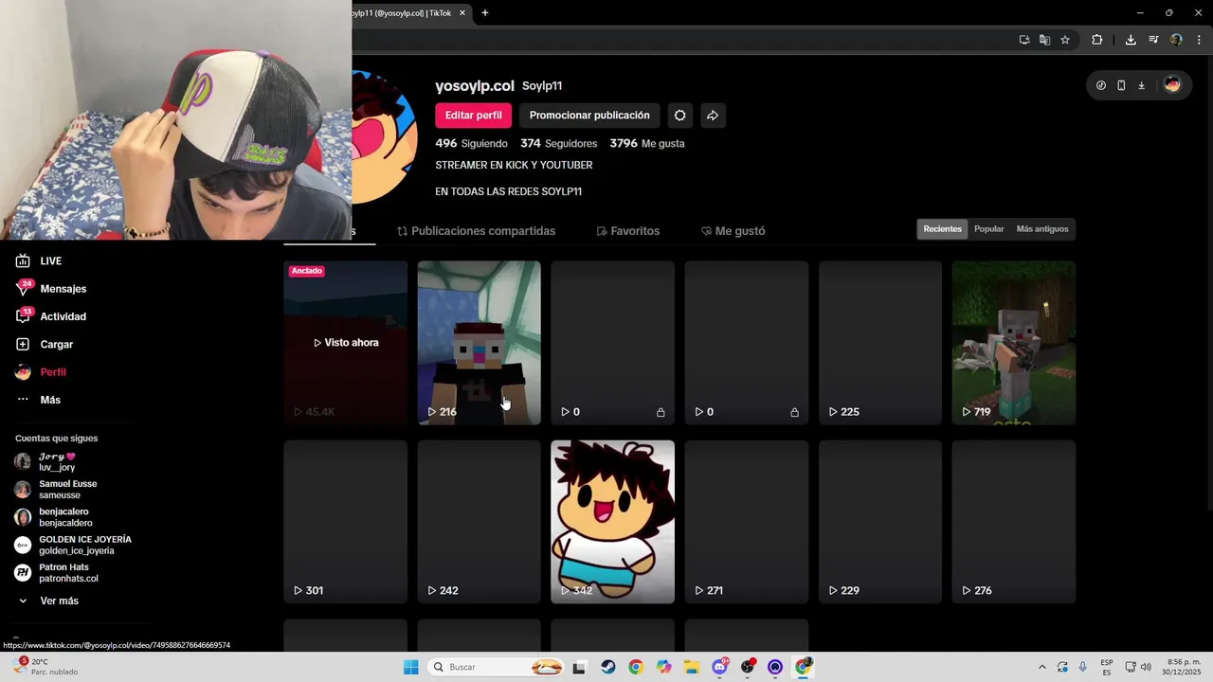This screenshot has height=682, width=1213.
Task: Open the video with 225 views
Action: 879,343
